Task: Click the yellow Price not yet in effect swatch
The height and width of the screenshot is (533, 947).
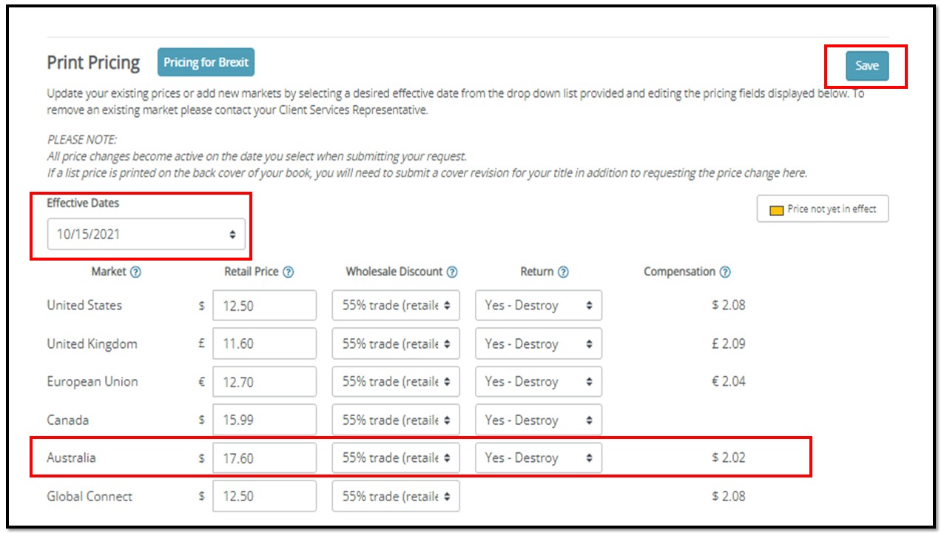Action: click(x=777, y=210)
